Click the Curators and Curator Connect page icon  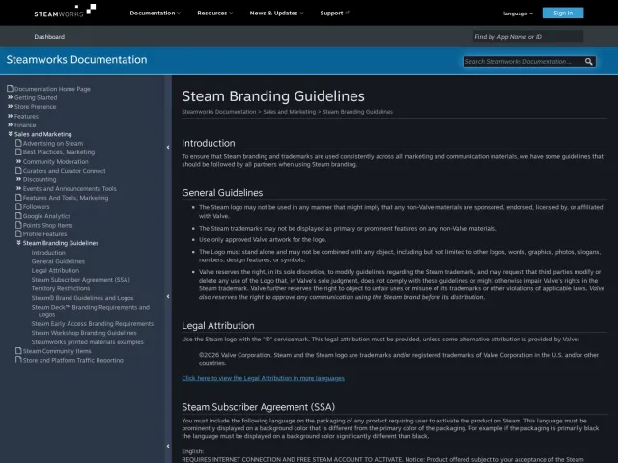click(18, 171)
